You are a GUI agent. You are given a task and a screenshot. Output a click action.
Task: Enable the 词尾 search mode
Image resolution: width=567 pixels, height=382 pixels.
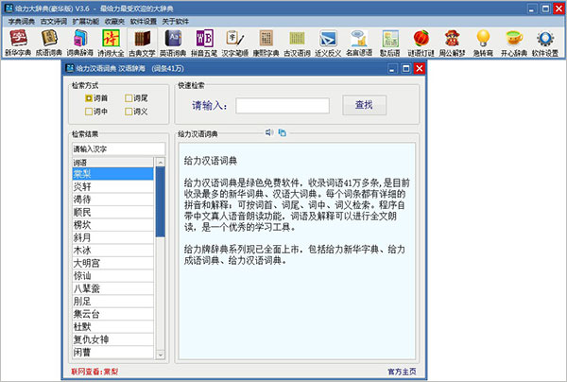point(136,98)
